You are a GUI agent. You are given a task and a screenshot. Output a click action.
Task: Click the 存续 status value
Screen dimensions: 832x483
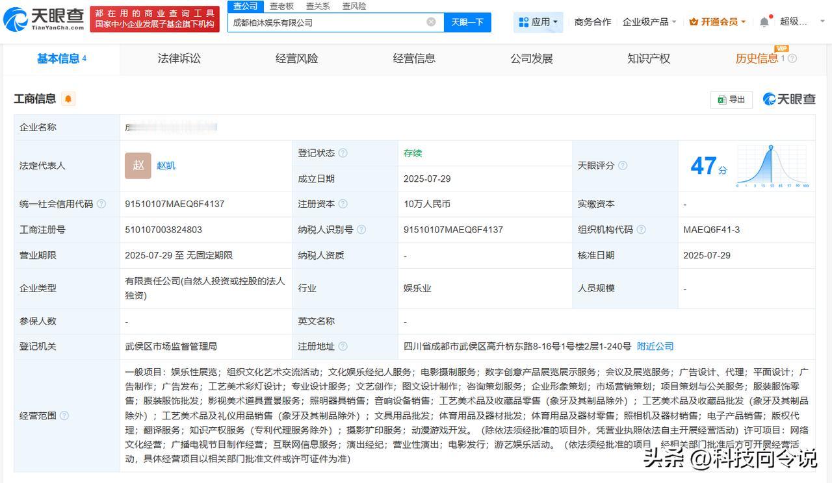(x=413, y=153)
